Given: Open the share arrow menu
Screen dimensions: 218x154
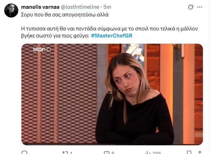Looking at the screenshot, I should pos(199,153).
